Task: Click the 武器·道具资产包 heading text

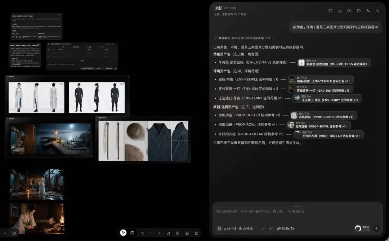Action: 226,107
